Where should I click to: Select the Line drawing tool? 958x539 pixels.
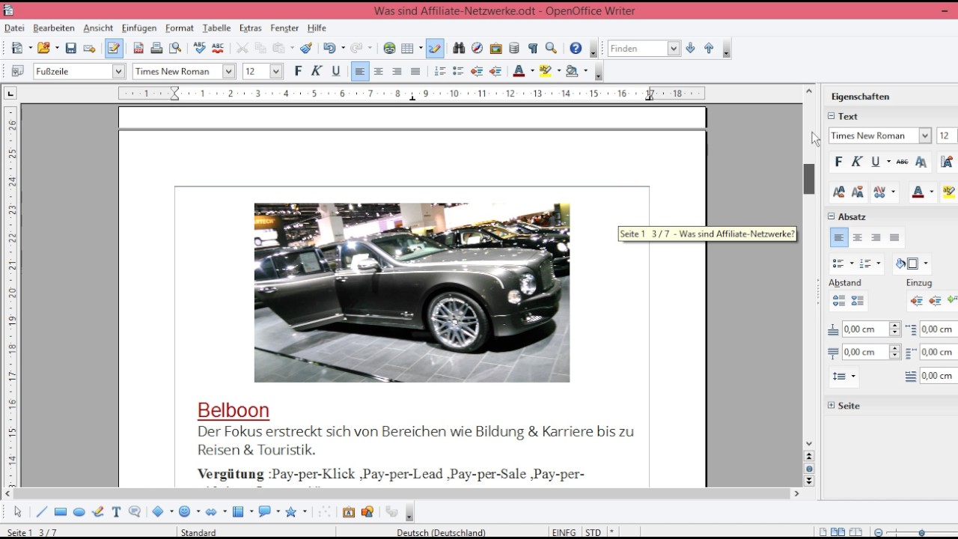[x=41, y=512]
